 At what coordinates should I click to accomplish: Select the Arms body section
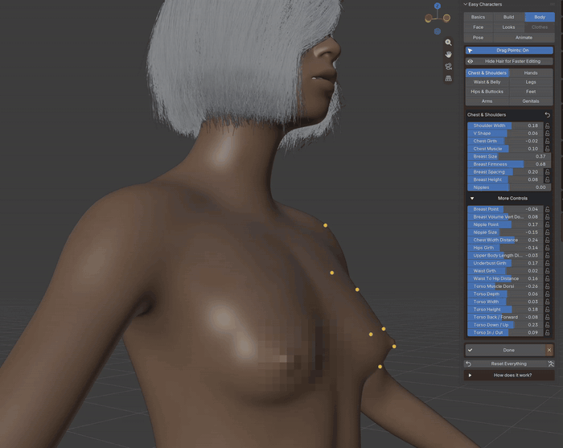[x=487, y=101]
